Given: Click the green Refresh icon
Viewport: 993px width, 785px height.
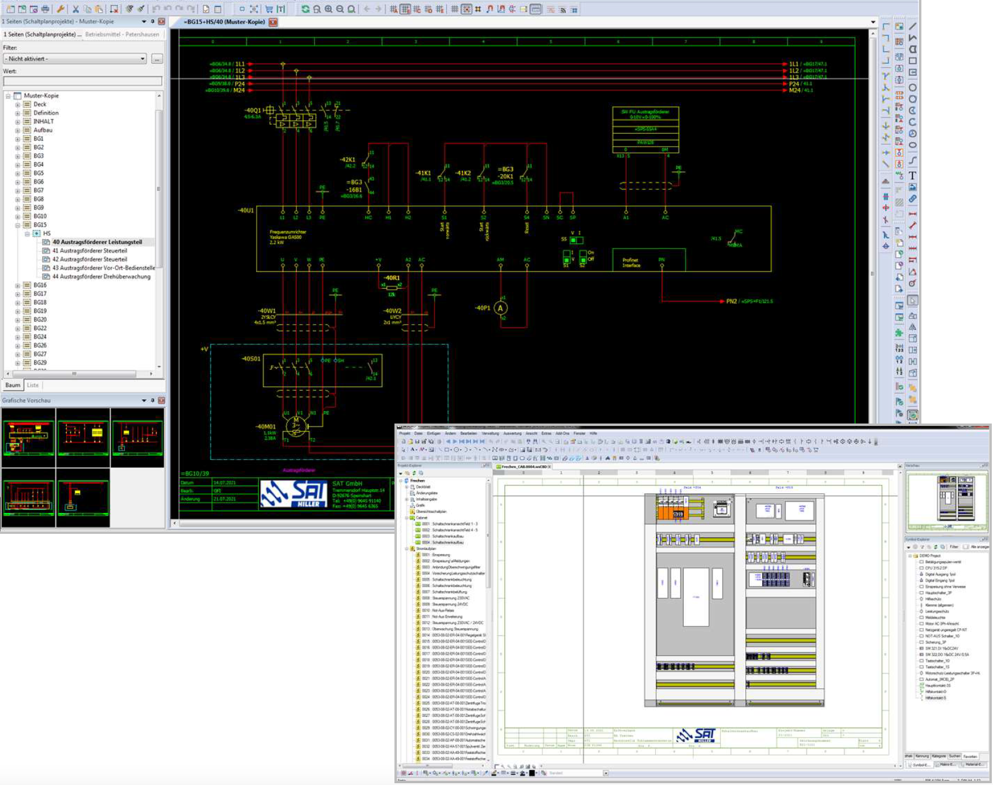Looking at the screenshot, I should pos(306,9).
